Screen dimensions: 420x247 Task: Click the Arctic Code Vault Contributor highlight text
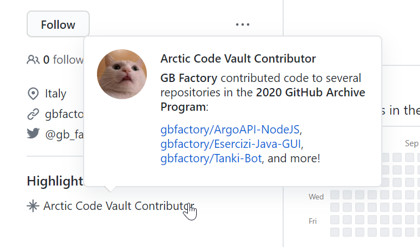point(119,206)
